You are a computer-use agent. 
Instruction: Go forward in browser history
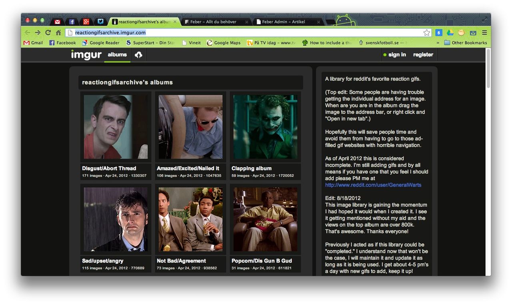[38, 32]
